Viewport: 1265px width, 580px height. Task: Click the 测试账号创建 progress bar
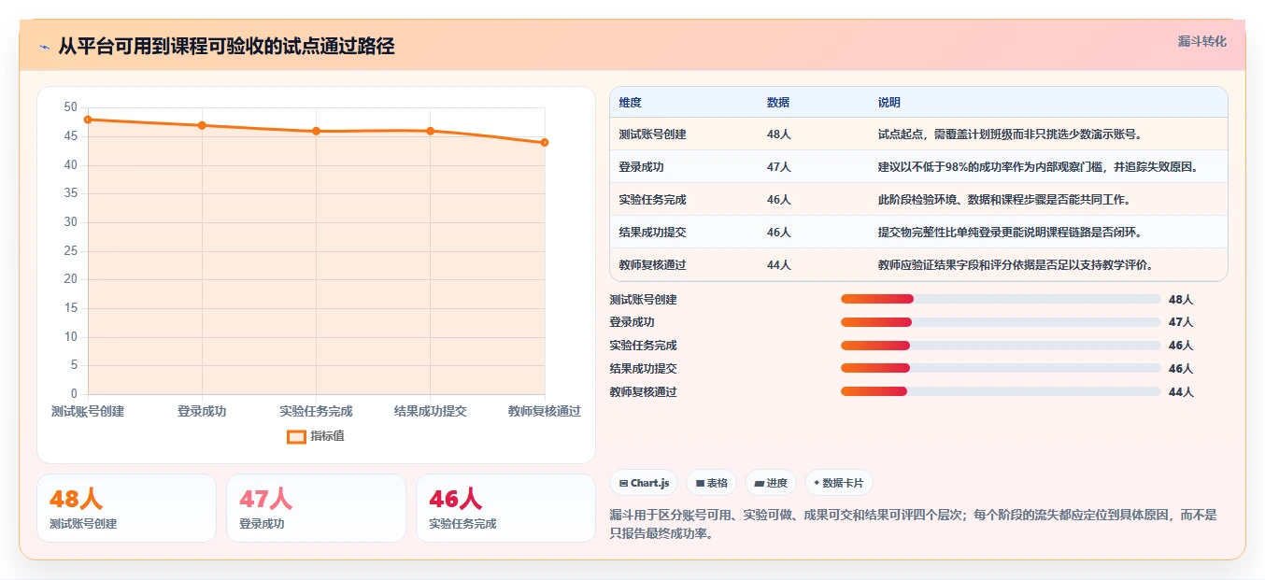click(x=1001, y=299)
